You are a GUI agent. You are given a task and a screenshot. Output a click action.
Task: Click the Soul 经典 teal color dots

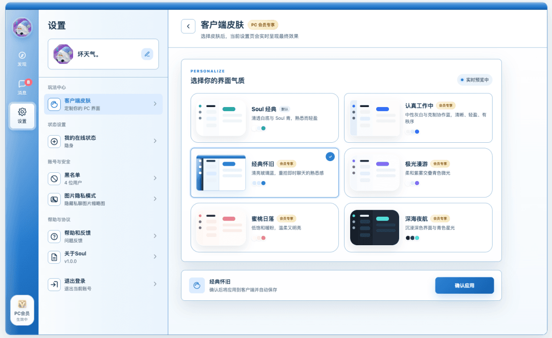pos(259,128)
